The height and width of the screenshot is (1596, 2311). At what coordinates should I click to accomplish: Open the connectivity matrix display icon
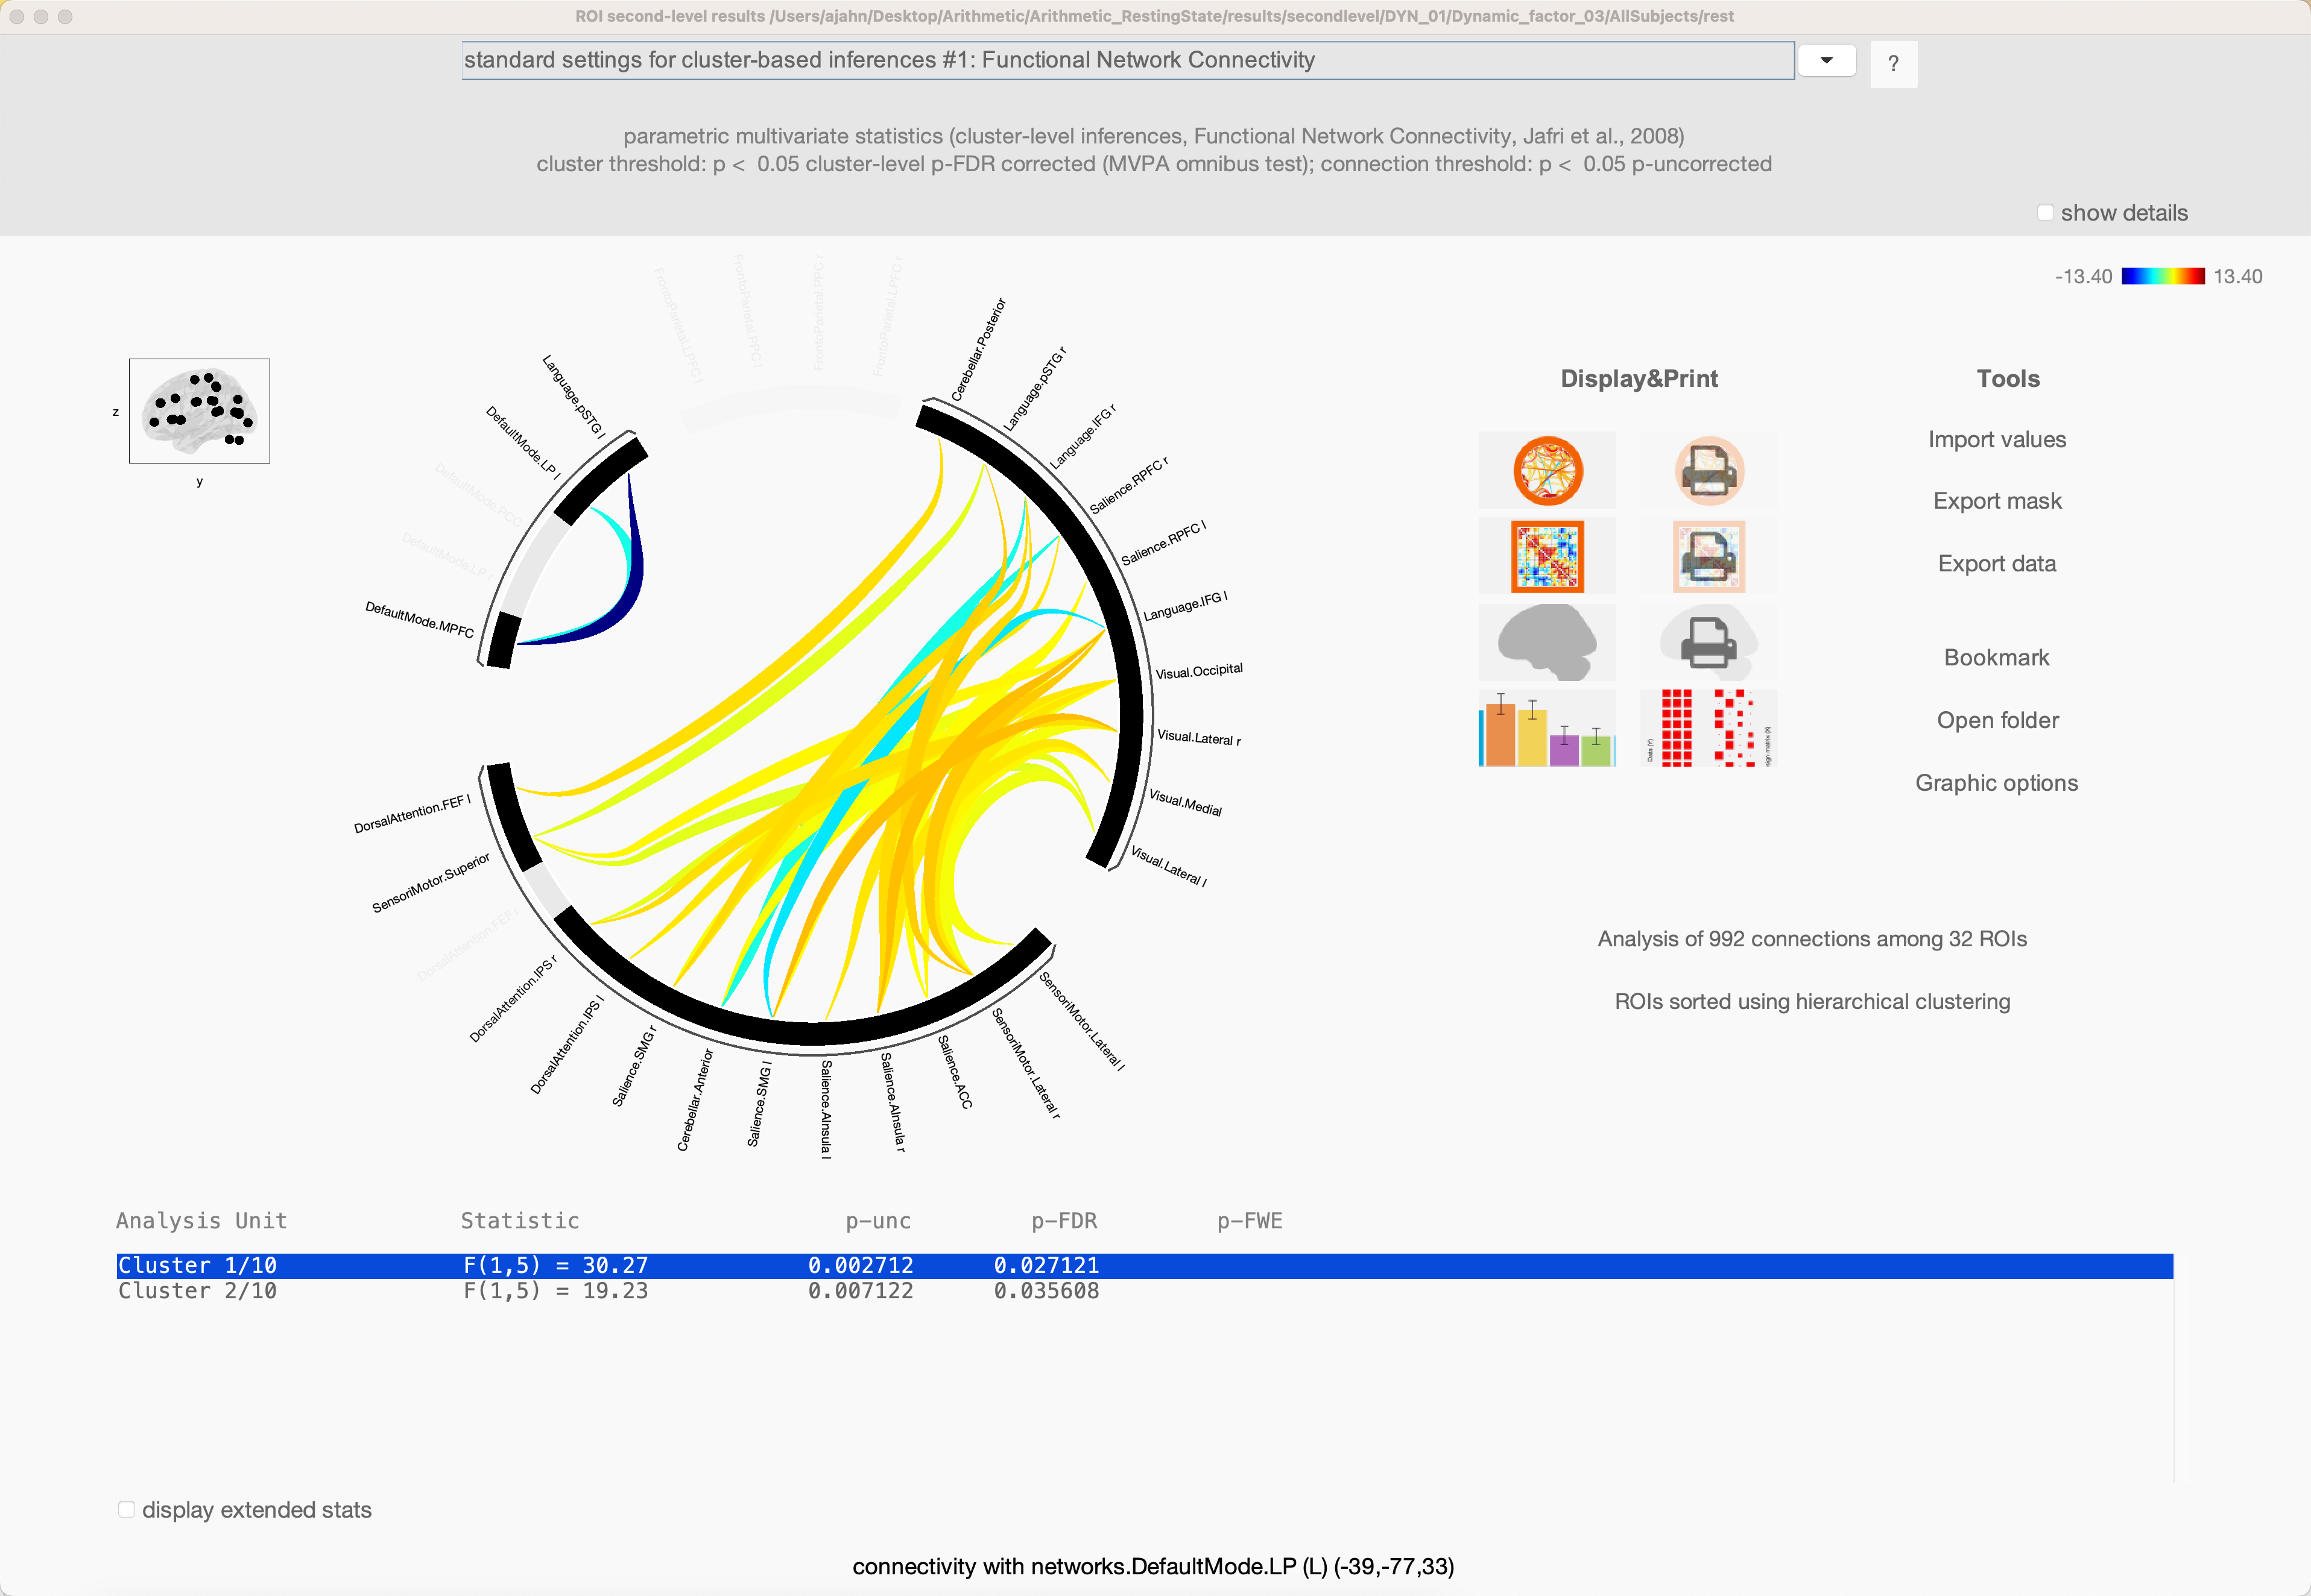pyautogui.click(x=1547, y=557)
